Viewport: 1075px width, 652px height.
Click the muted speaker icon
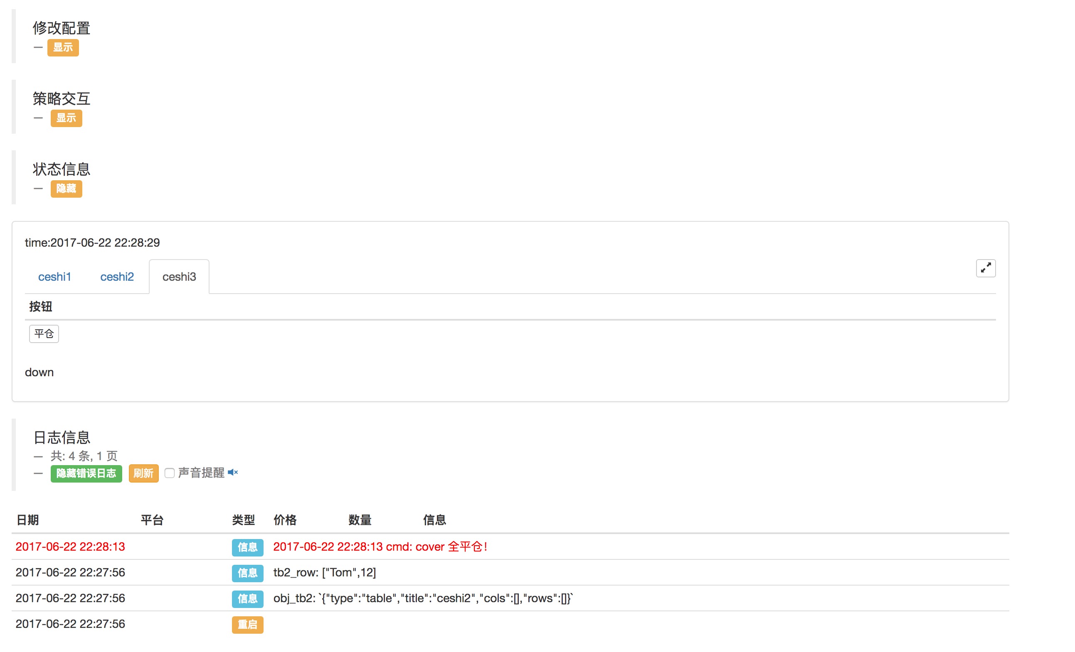232,473
